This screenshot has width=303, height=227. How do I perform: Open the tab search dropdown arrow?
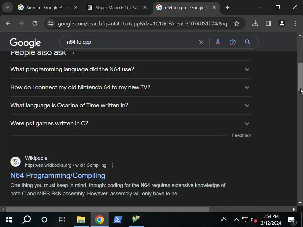(7, 7)
